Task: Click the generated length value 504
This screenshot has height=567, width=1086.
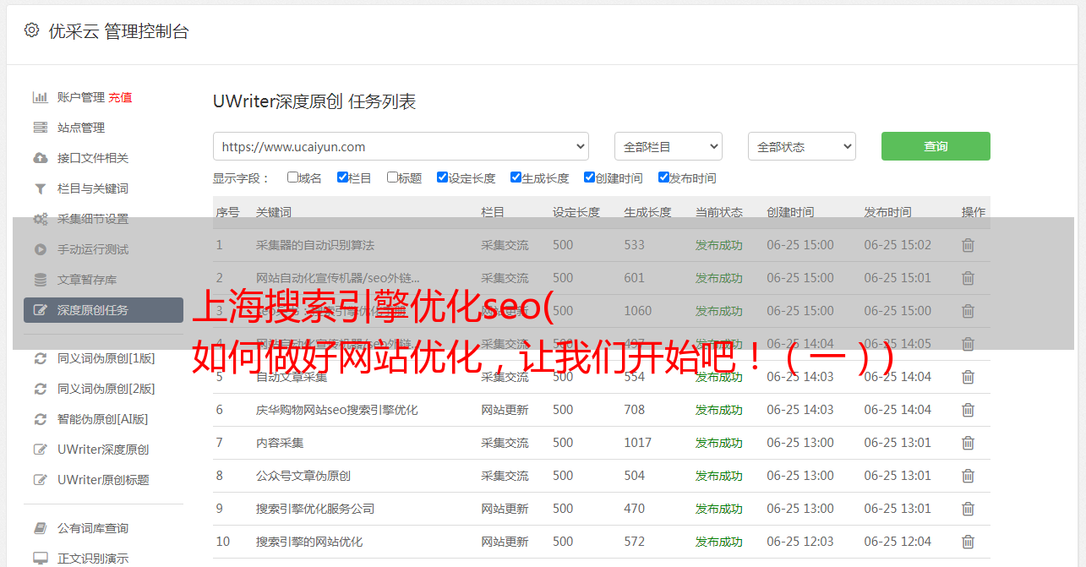Action: 635,476
